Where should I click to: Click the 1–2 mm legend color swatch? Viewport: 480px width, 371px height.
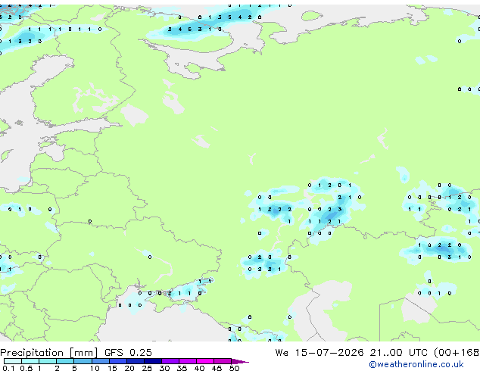pos(48,361)
